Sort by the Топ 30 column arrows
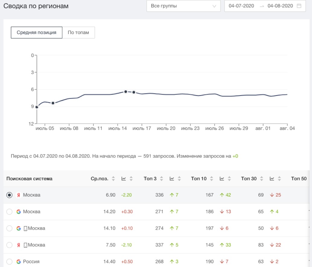312x267 pixels. click(x=262, y=179)
